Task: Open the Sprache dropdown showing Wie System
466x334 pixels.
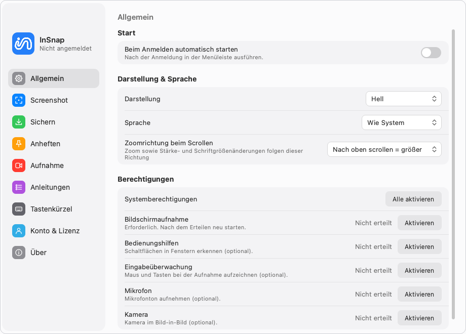Action: click(x=402, y=122)
